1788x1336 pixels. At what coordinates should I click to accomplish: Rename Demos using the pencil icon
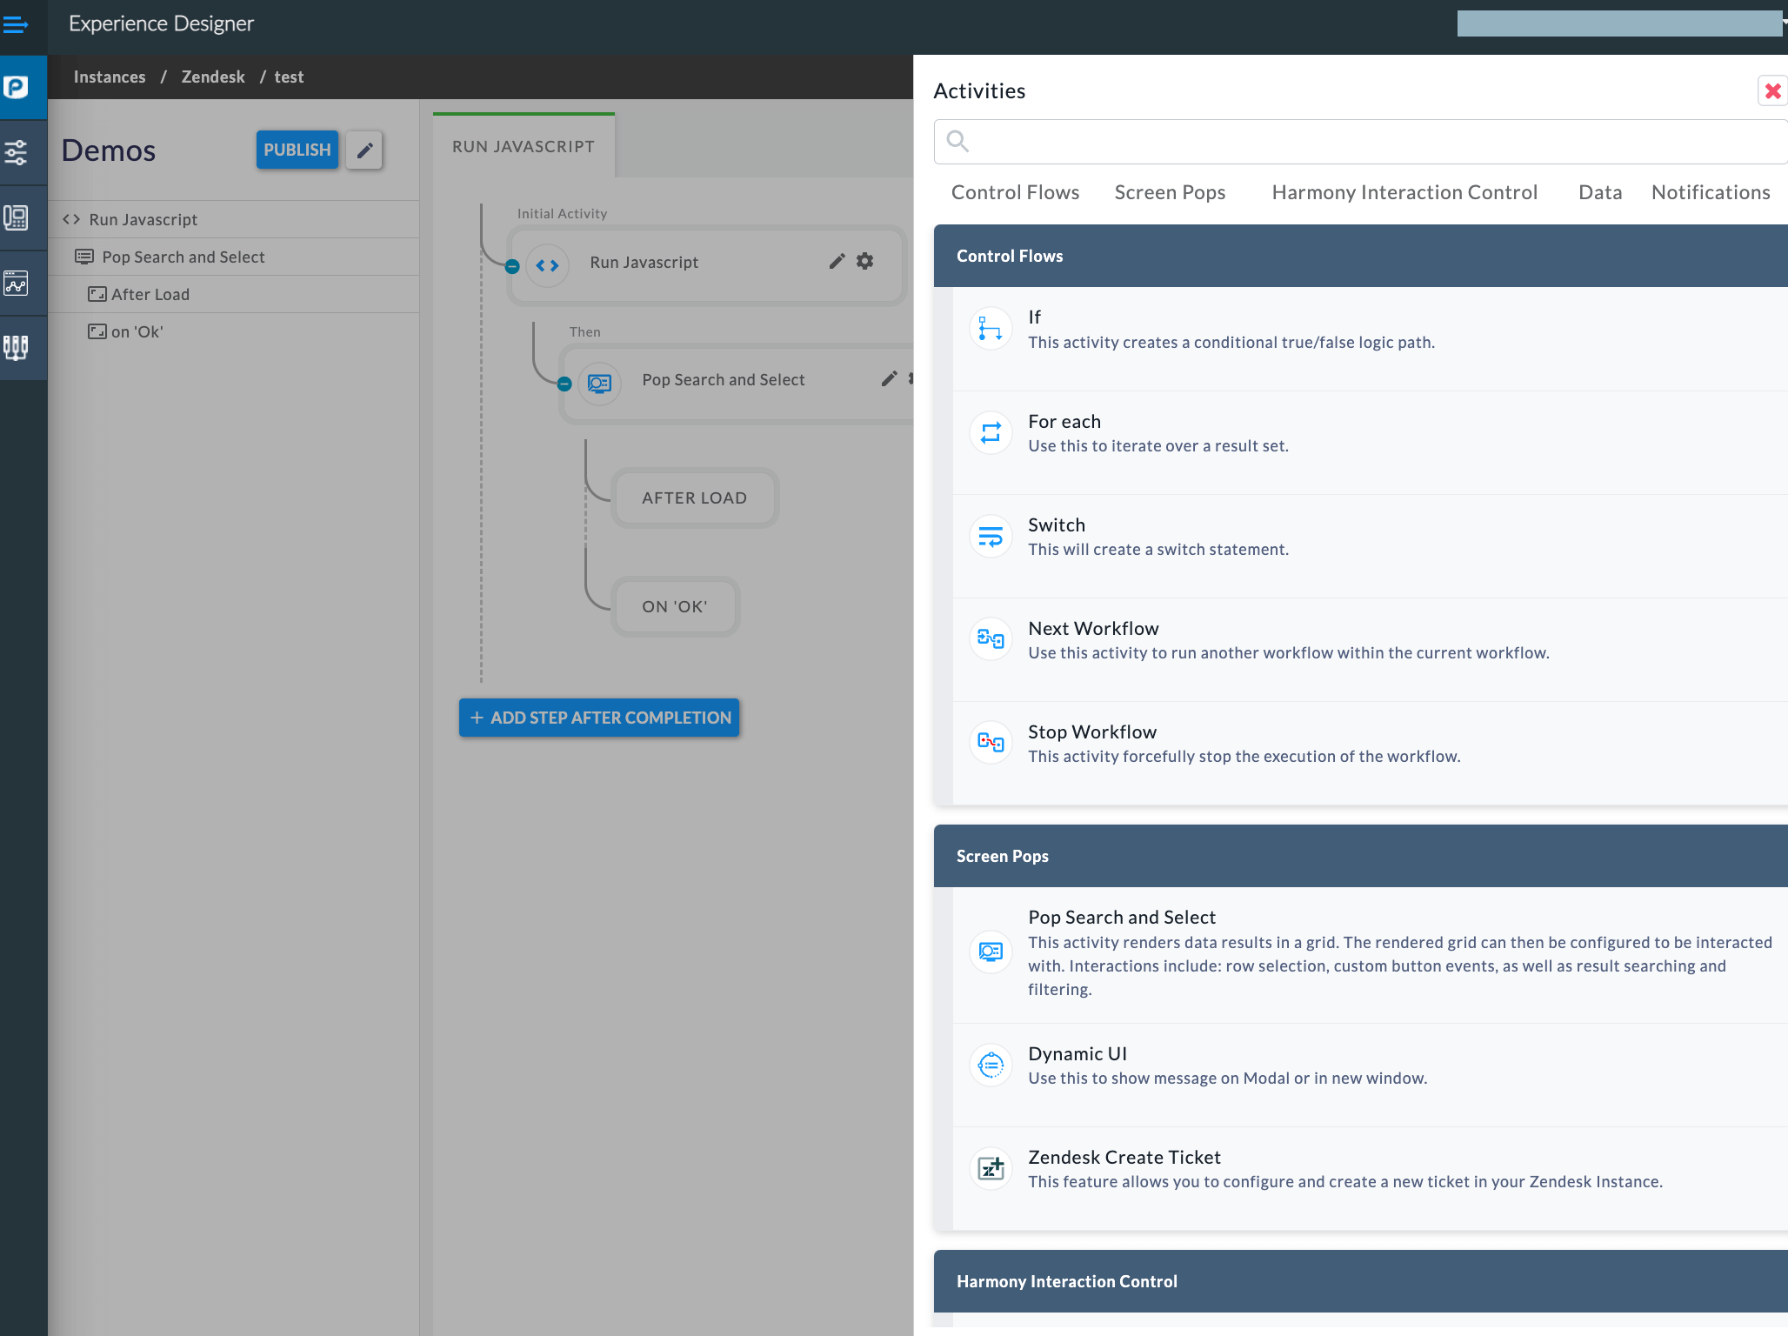364,150
